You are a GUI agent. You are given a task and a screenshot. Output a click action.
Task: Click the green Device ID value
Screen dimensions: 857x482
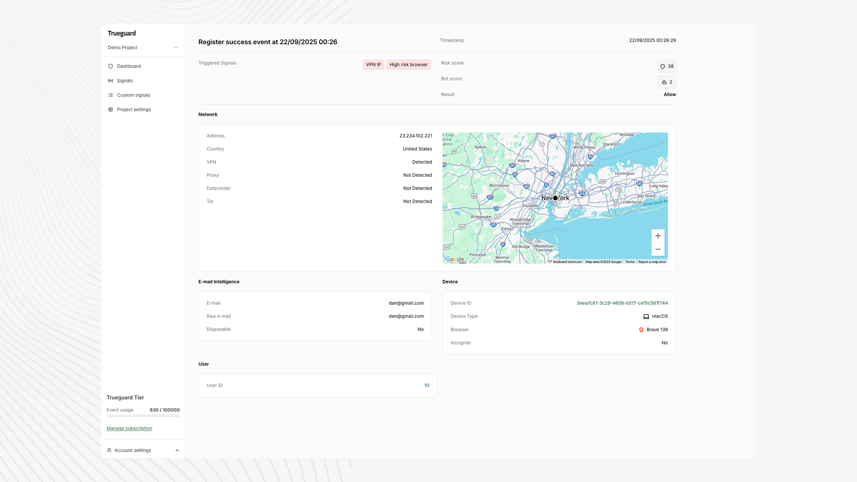click(622, 303)
